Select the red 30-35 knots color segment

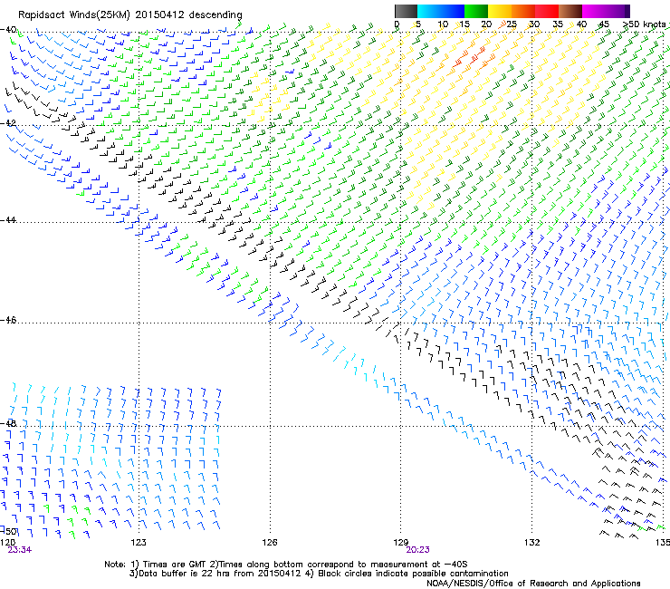547,11
